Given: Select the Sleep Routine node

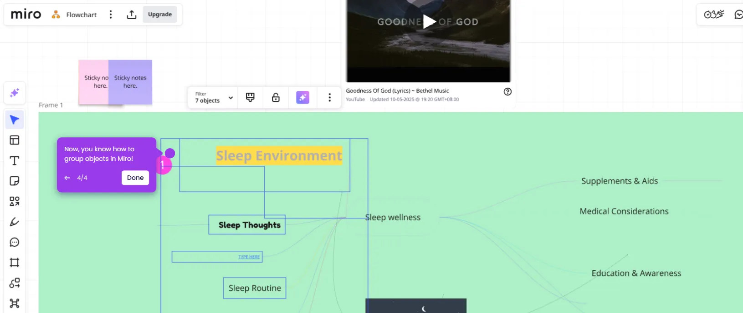Looking at the screenshot, I should pos(255,288).
